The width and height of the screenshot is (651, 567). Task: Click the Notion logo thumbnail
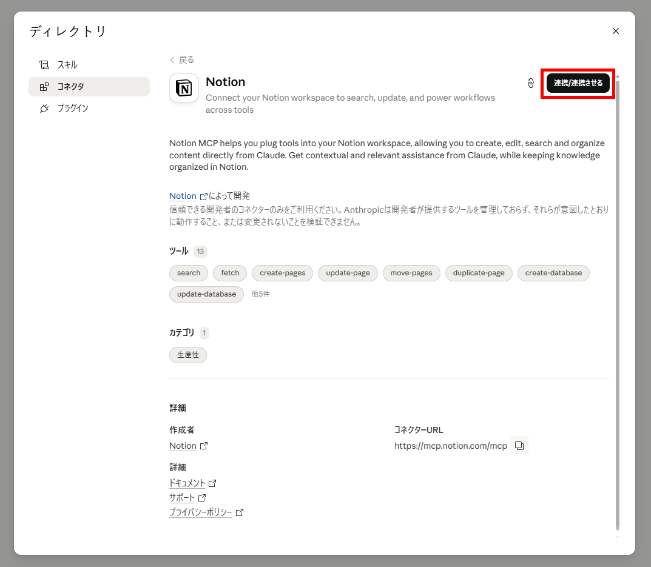183,88
